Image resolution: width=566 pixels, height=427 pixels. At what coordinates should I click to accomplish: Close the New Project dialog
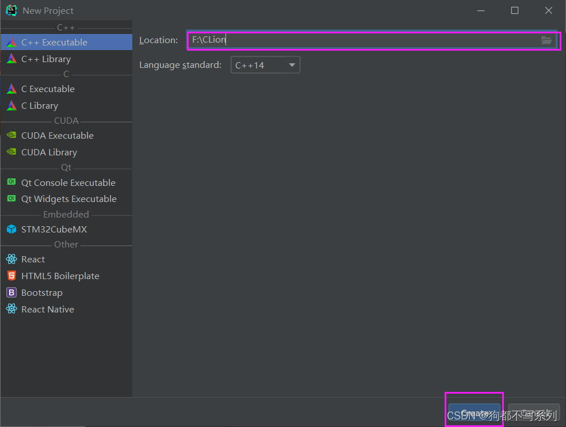pyautogui.click(x=549, y=10)
